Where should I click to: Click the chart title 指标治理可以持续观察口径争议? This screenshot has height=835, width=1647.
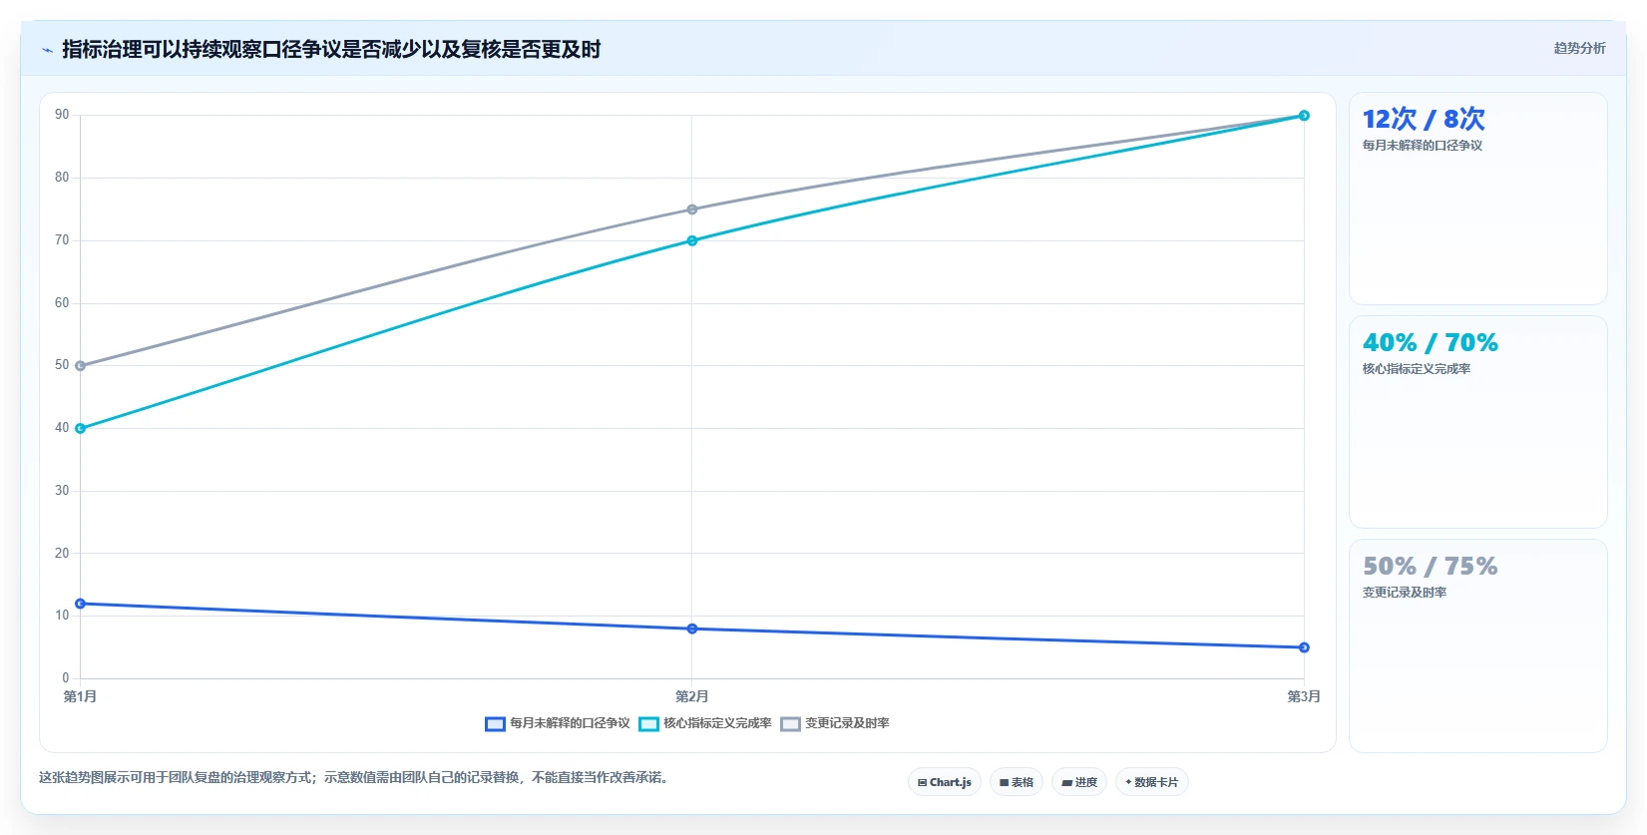(331, 49)
